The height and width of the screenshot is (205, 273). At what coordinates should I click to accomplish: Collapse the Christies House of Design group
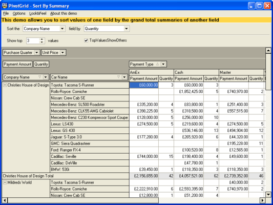pyautogui.click(x=5, y=85)
